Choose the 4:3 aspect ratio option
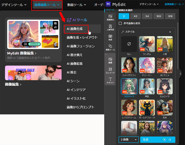The width and height of the screenshot is (185, 145). point(135,16)
